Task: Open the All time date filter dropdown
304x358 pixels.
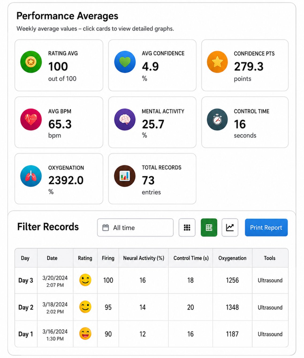Action: [135, 228]
